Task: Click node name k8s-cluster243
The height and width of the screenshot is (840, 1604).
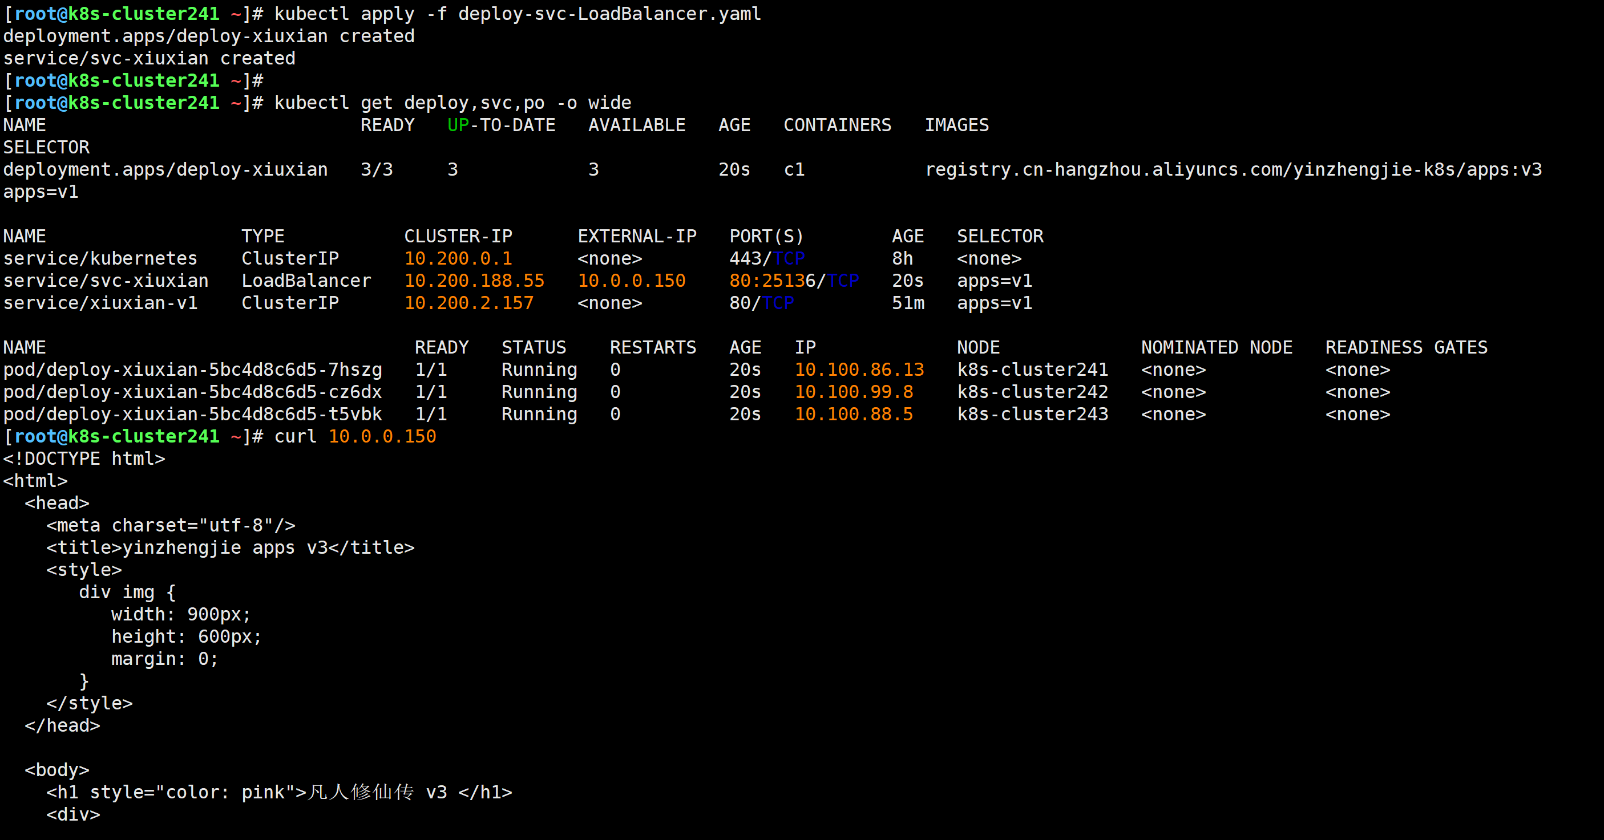Action: click(x=1032, y=415)
